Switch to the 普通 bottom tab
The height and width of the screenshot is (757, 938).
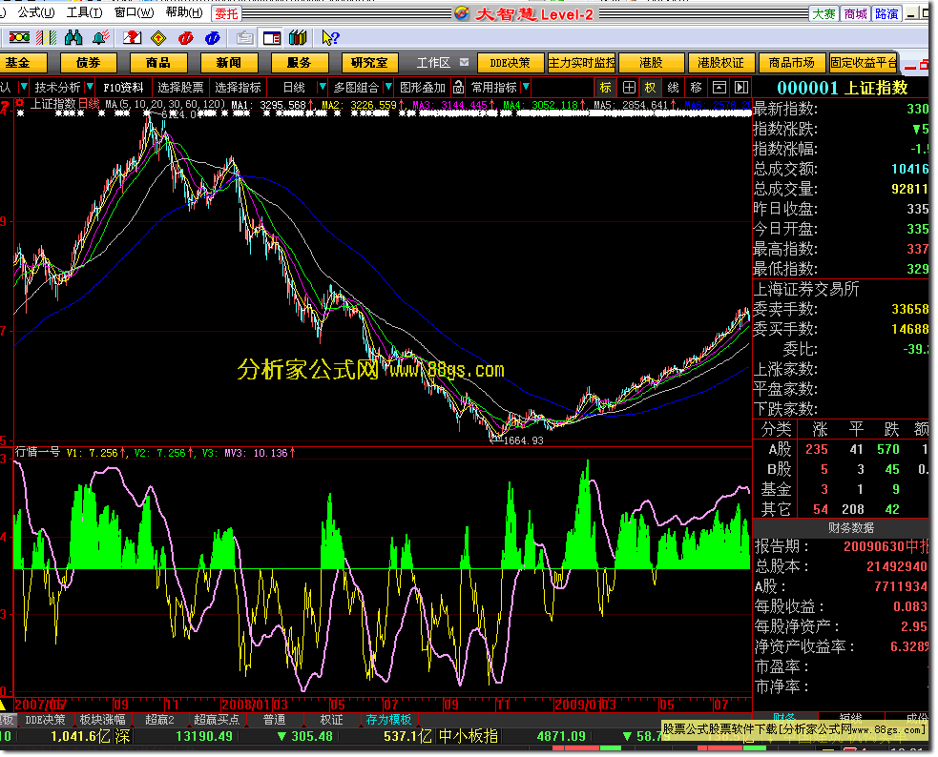coord(274,720)
